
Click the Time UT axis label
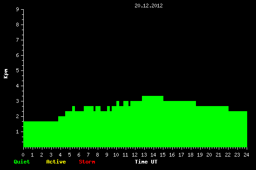[146, 162]
